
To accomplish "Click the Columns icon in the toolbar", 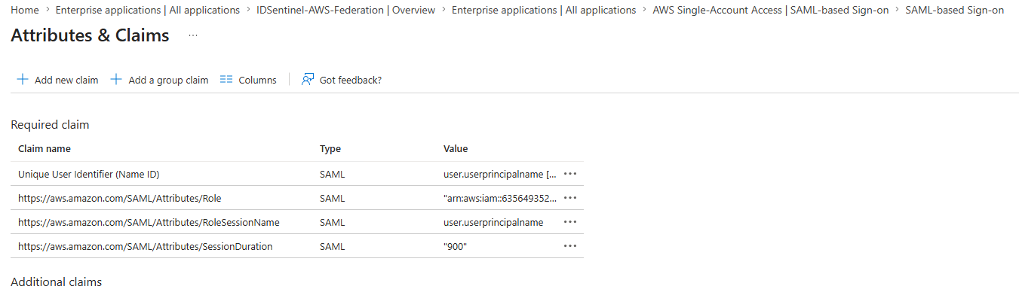I will pyautogui.click(x=226, y=80).
